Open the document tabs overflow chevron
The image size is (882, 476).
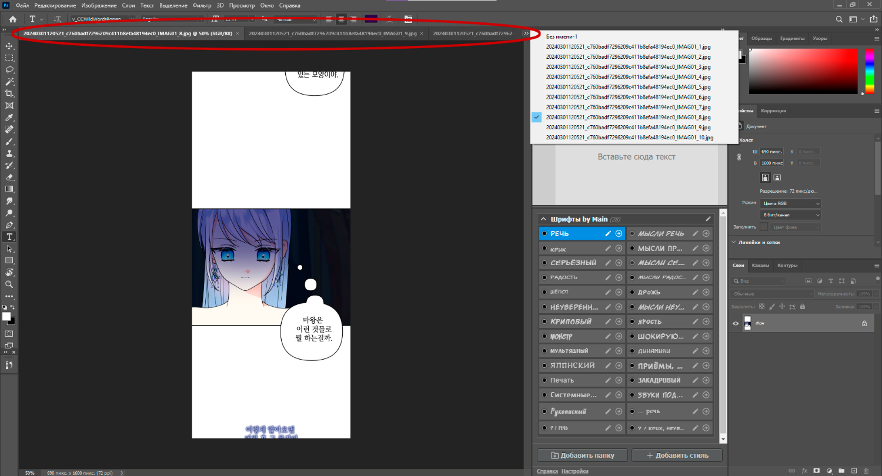526,33
